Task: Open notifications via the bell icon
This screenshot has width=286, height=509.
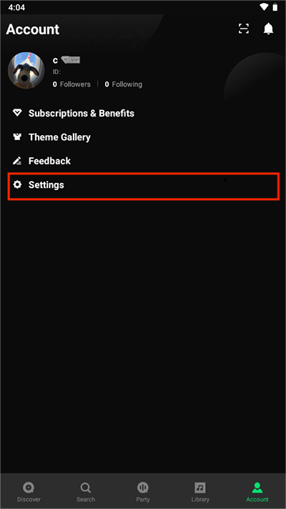Action: pos(268,29)
